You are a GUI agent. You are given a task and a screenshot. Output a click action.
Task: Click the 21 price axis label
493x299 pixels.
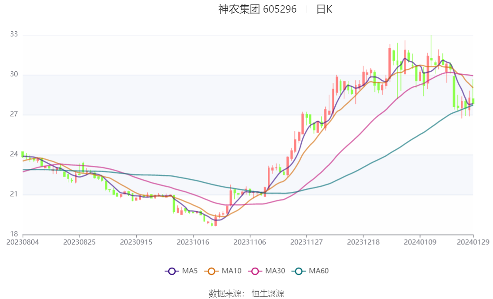point(14,194)
